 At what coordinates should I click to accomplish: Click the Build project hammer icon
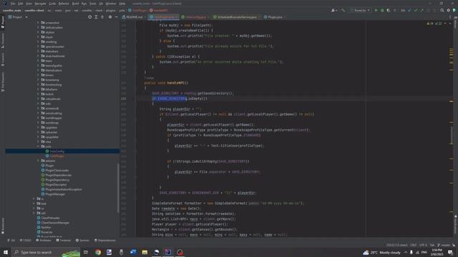tap(343, 10)
